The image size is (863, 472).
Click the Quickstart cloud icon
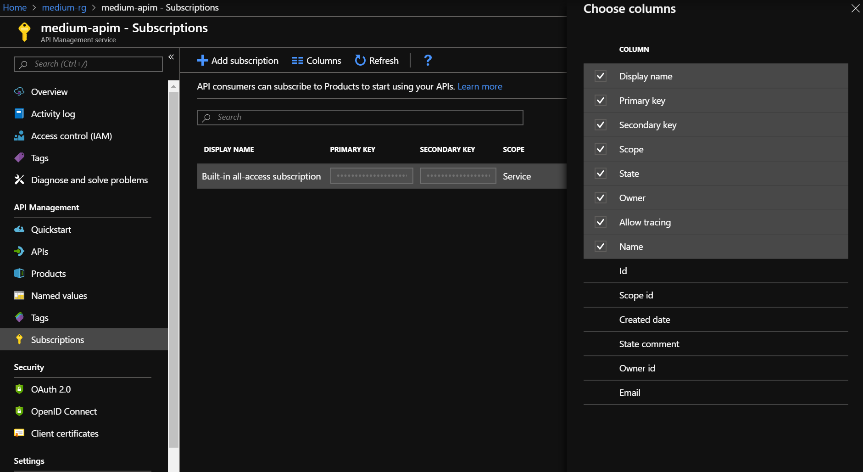tap(19, 229)
